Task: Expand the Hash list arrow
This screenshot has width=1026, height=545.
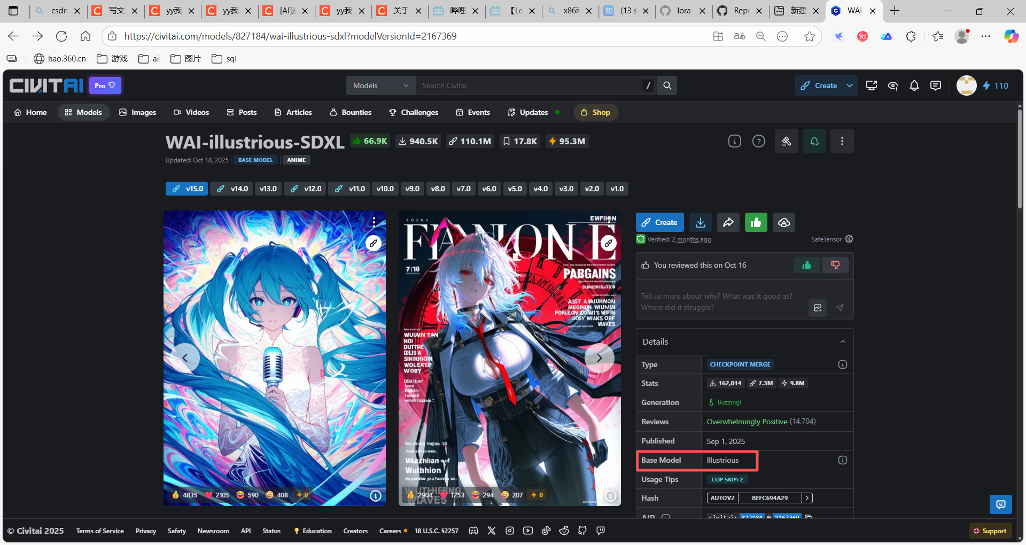Action: (807, 498)
